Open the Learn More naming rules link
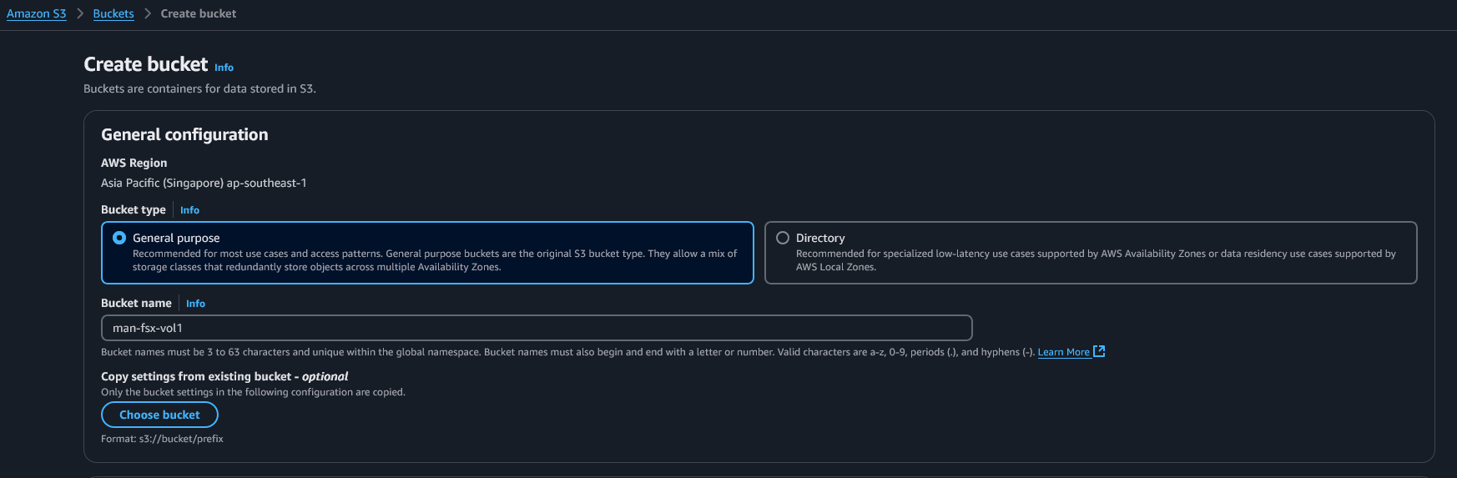 (1063, 352)
